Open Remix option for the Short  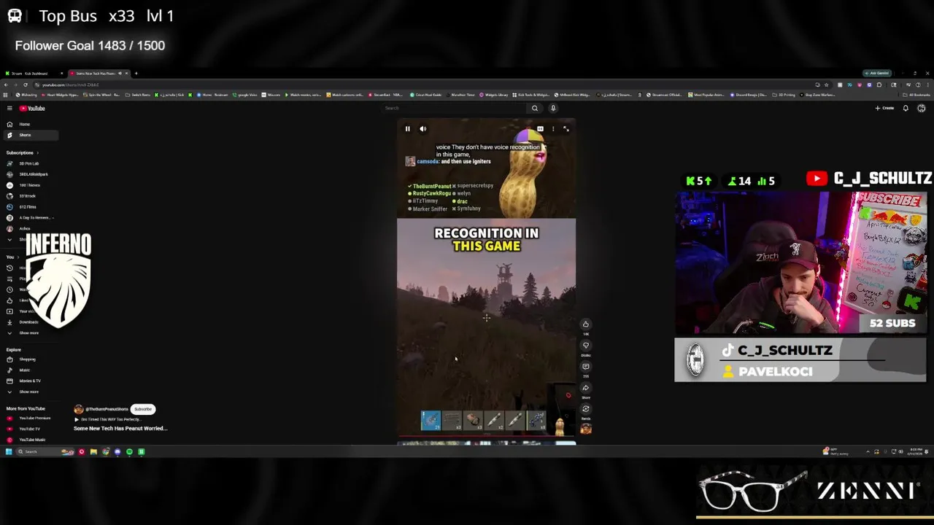(x=585, y=409)
